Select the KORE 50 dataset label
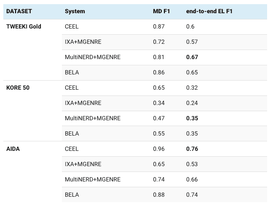270x205 pixels. point(18,88)
